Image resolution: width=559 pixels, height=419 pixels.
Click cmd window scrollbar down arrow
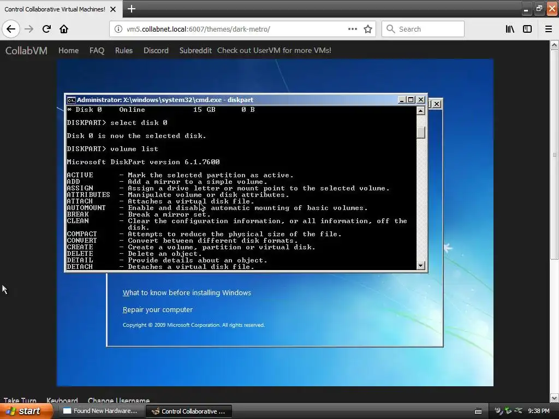point(421,266)
